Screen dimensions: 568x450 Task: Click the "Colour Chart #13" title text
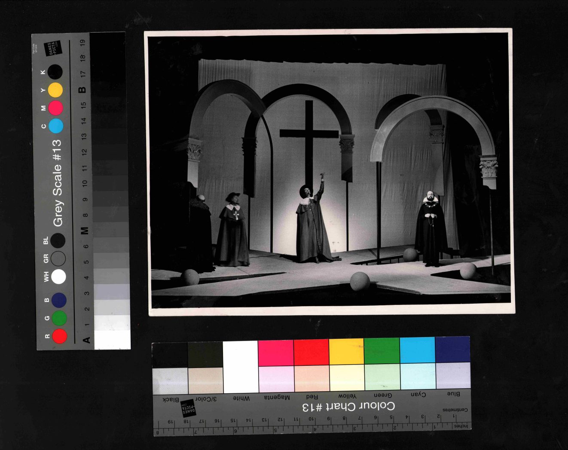coord(348,406)
